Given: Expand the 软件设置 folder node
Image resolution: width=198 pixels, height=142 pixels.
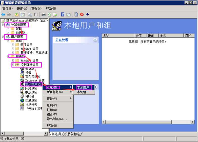Looking at the screenshot, I should tap(13, 45).
